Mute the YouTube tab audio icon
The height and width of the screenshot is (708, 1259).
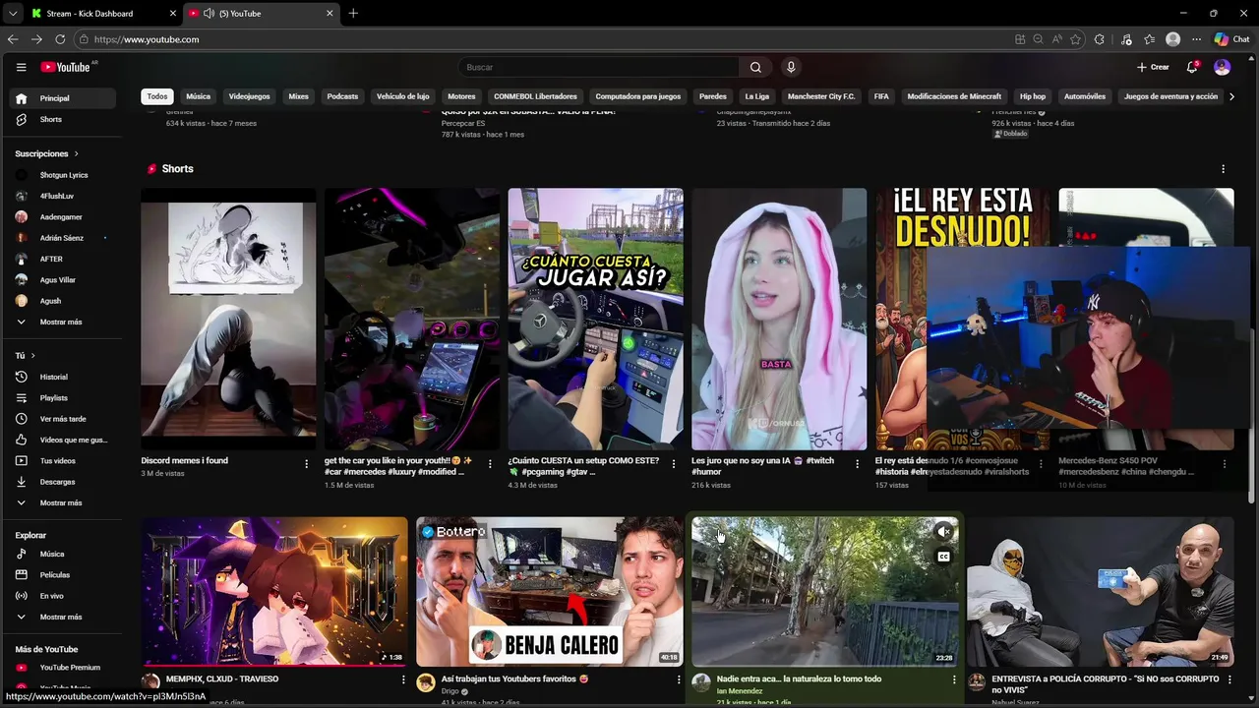pyautogui.click(x=209, y=14)
